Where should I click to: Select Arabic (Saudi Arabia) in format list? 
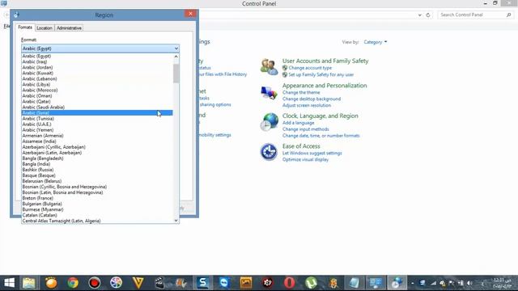pyautogui.click(x=97, y=108)
